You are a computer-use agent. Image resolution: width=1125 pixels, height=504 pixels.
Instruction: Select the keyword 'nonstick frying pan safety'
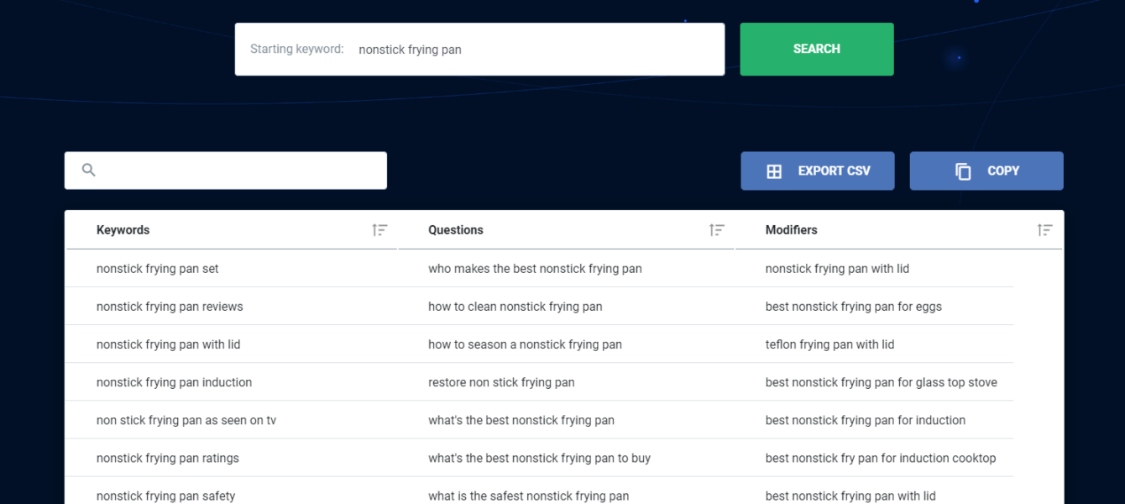(x=165, y=496)
